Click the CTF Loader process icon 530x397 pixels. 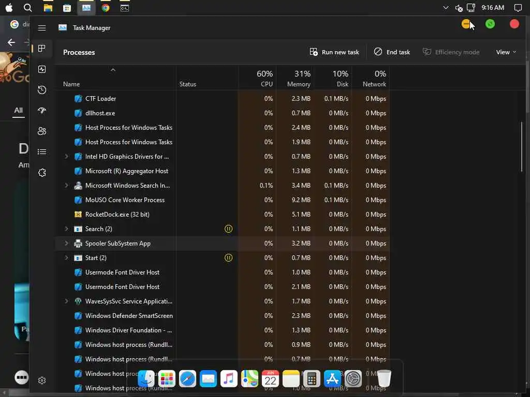78,99
